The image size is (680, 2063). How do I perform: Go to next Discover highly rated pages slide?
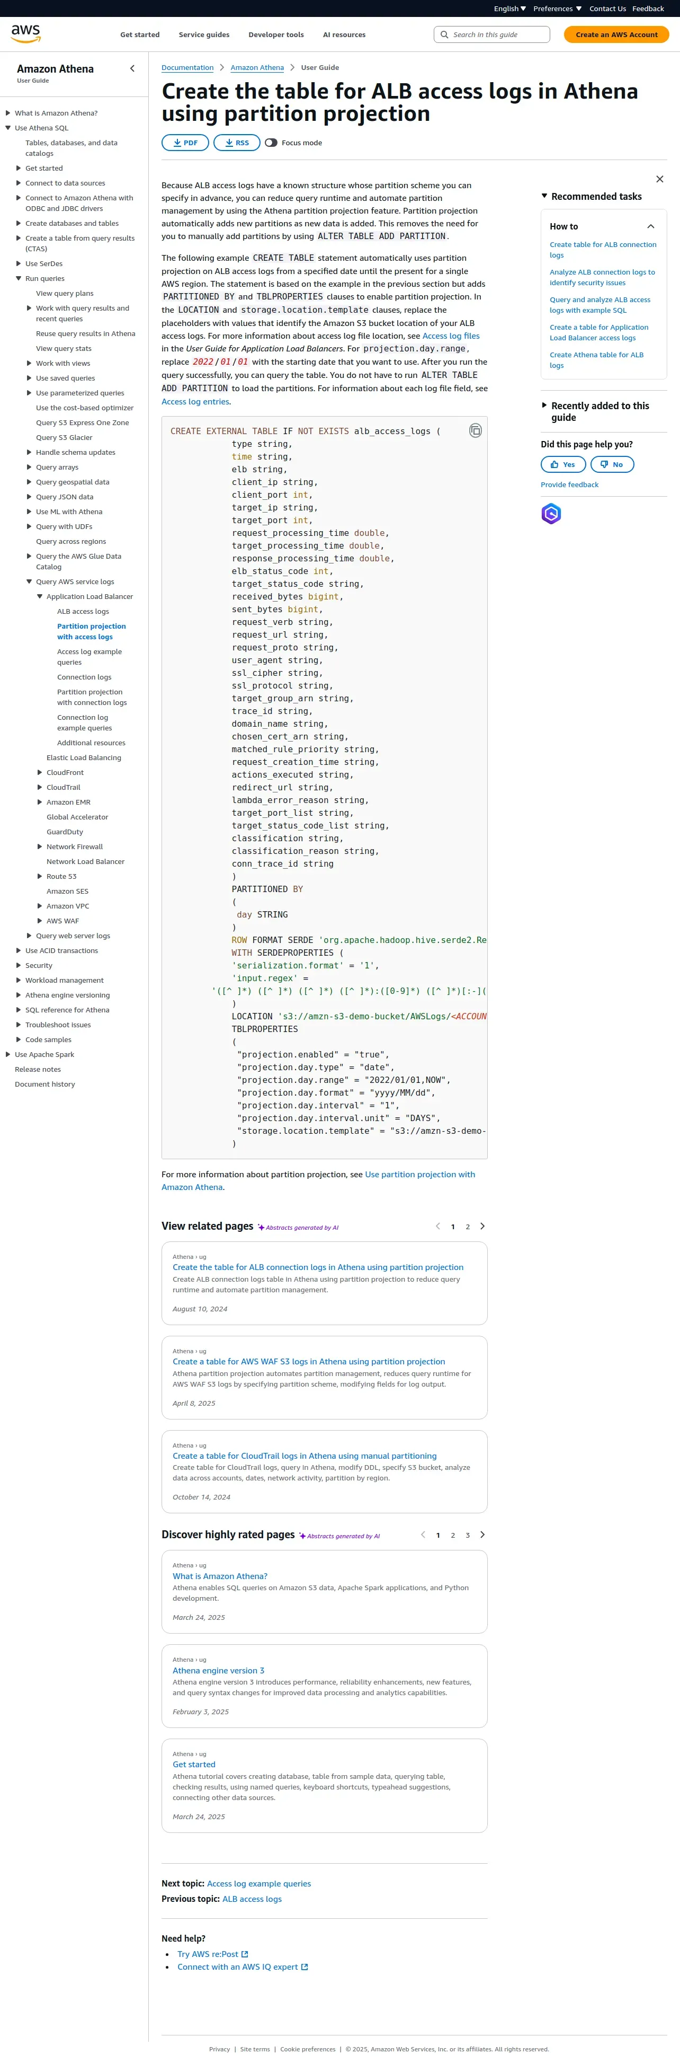482,1535
